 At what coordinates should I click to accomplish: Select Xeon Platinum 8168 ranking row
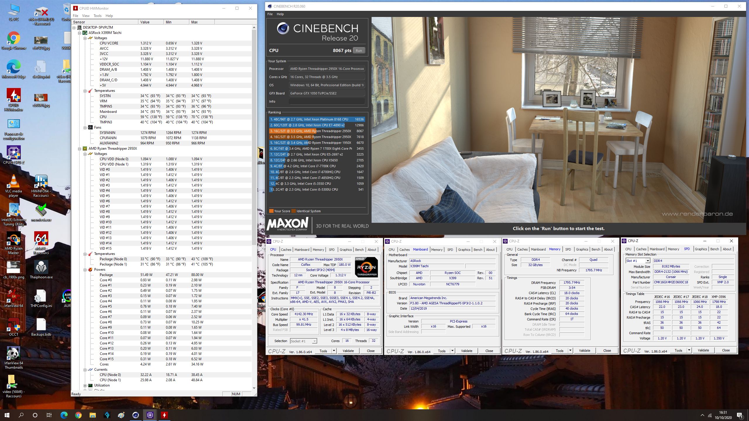[x=317, y=119]
